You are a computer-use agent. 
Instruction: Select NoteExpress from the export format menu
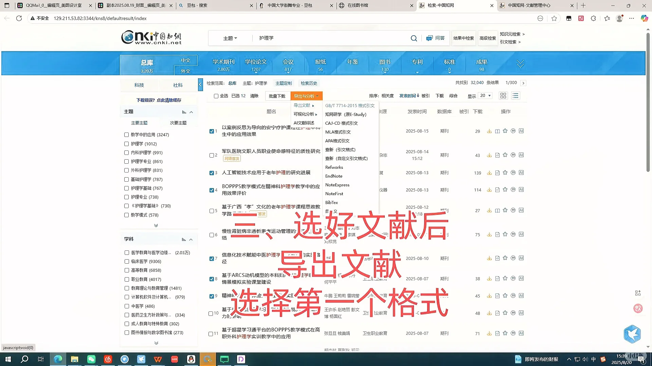337,185
